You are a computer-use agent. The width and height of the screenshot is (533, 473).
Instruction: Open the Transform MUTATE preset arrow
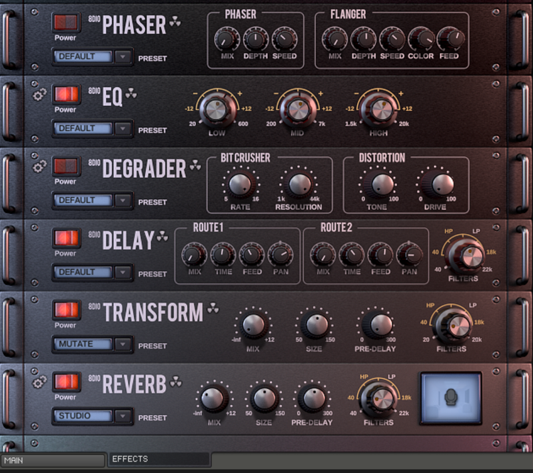pyautogui.click(x=123, y=344)
